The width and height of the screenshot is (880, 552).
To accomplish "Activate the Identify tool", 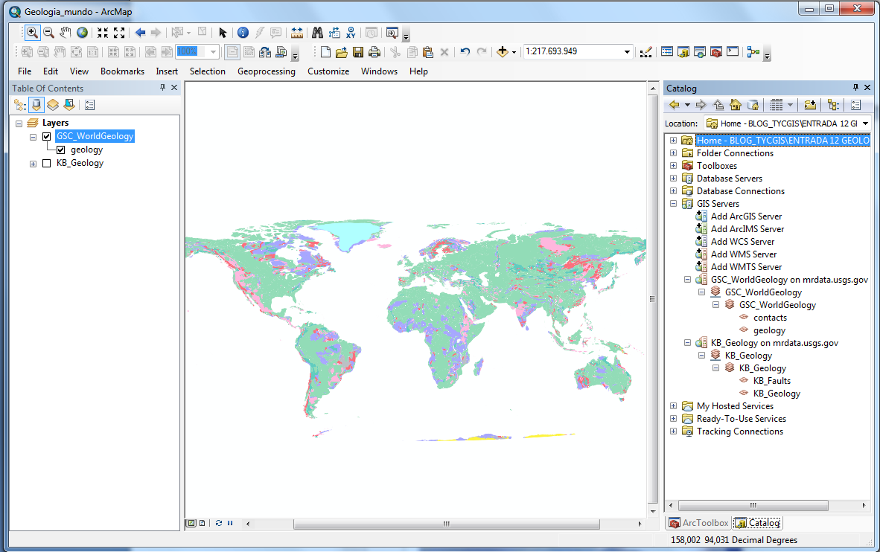I will [243, 33].
